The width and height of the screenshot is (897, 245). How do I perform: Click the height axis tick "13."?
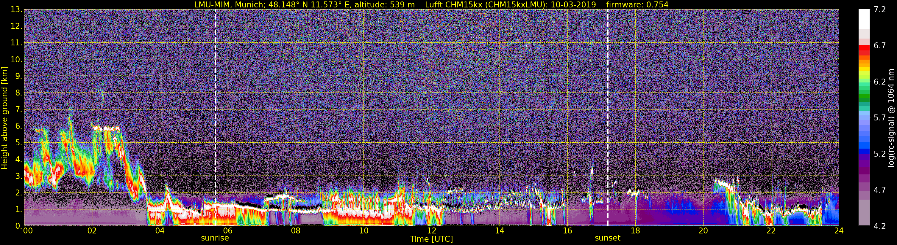click(x=16, y=10)
